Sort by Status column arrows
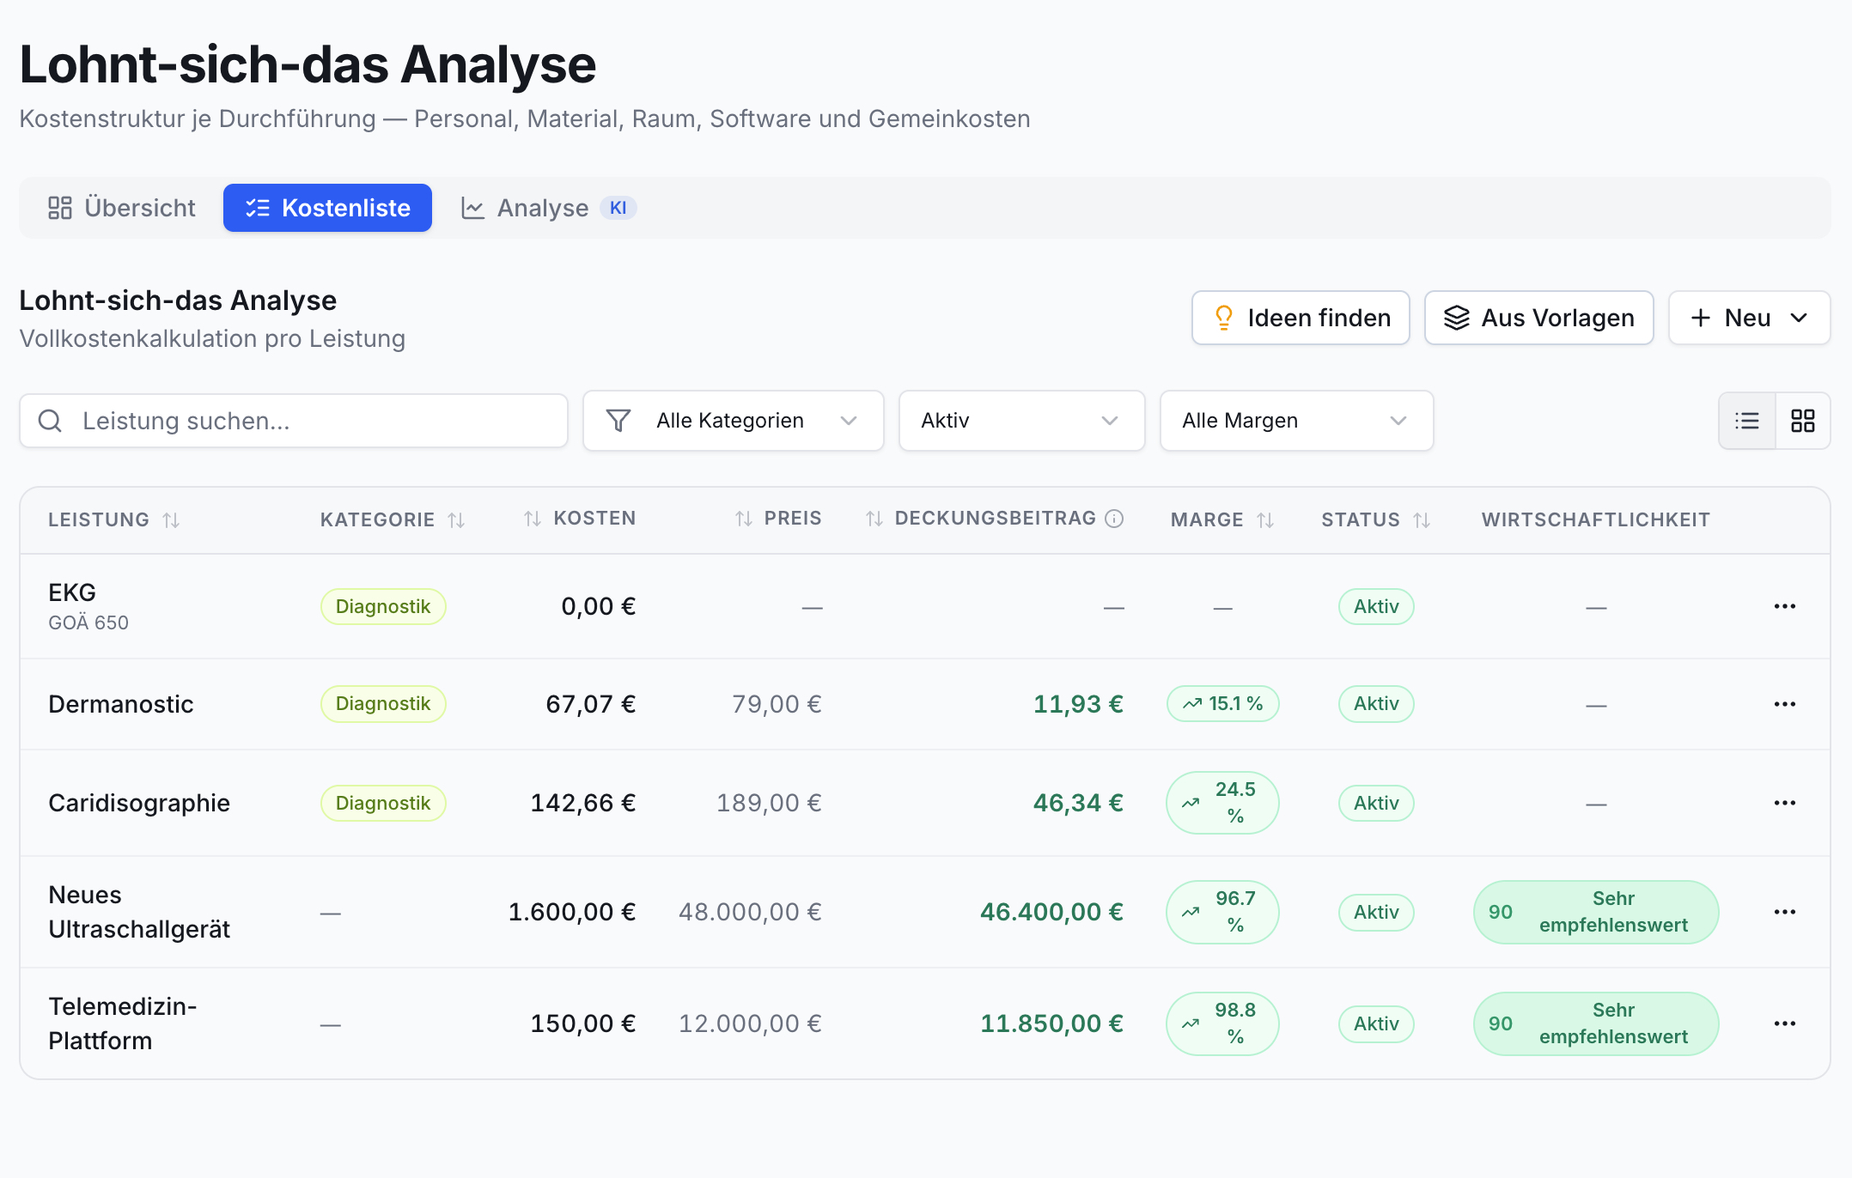 click(1422, 519)
